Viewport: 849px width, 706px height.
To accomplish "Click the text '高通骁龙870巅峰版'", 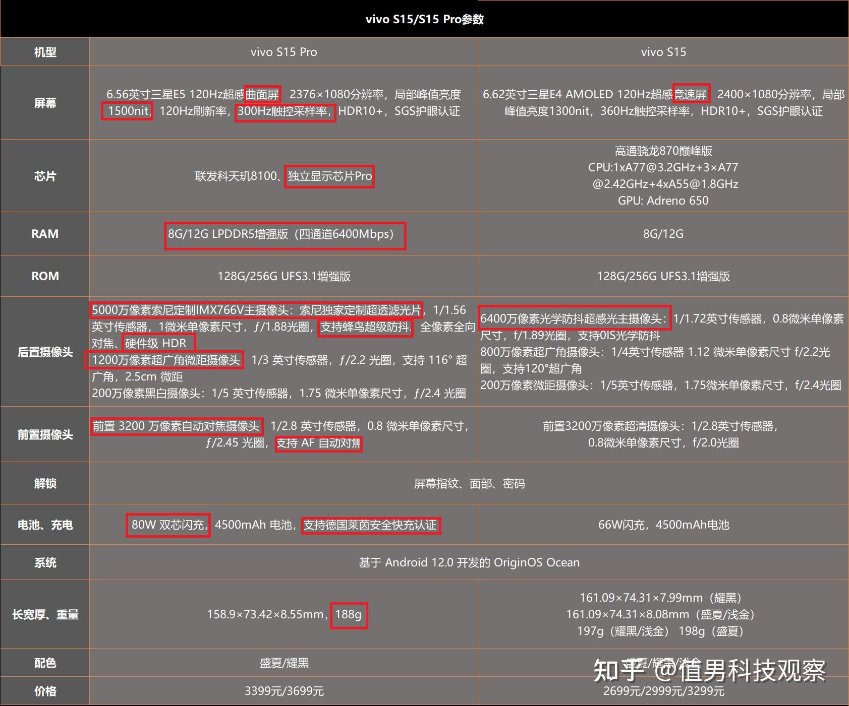I will [x=663, y=151].
